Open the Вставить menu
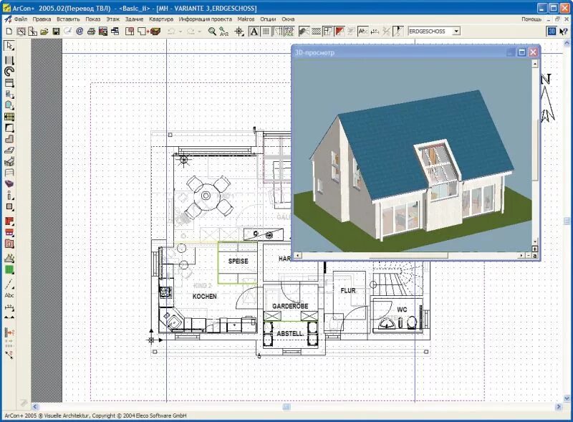This screenshot has height=422, width=573. click(68, 19)
